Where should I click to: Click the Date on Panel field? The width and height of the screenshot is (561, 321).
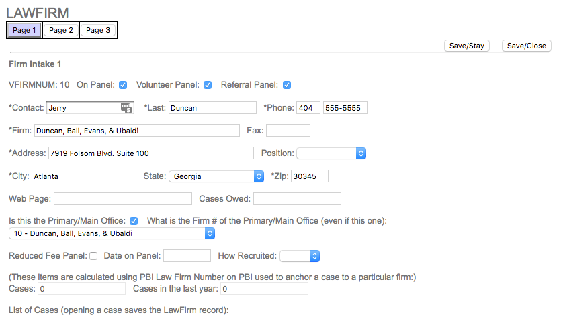187,256
